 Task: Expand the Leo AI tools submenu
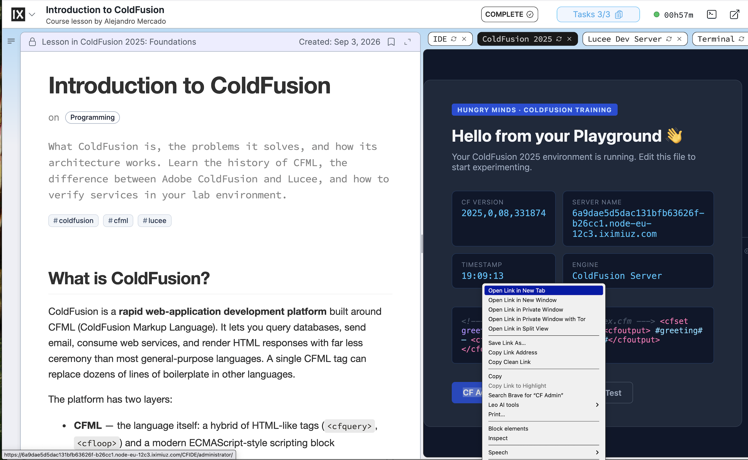543,405
